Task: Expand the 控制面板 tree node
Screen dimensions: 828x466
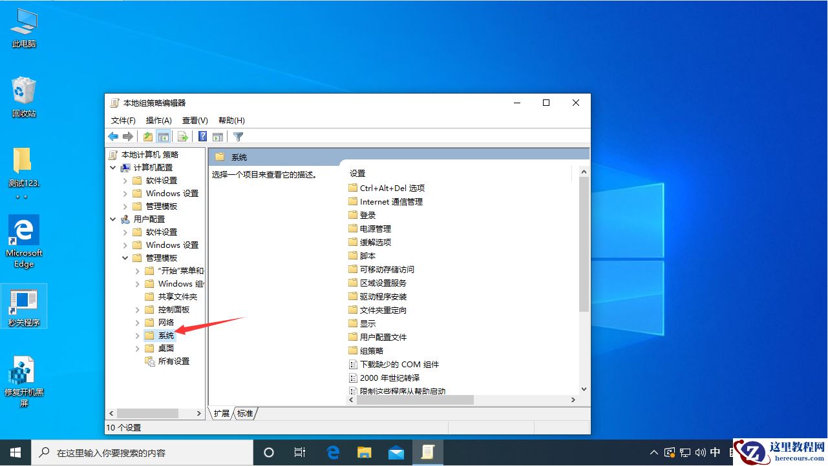Action: click(136, 309)
